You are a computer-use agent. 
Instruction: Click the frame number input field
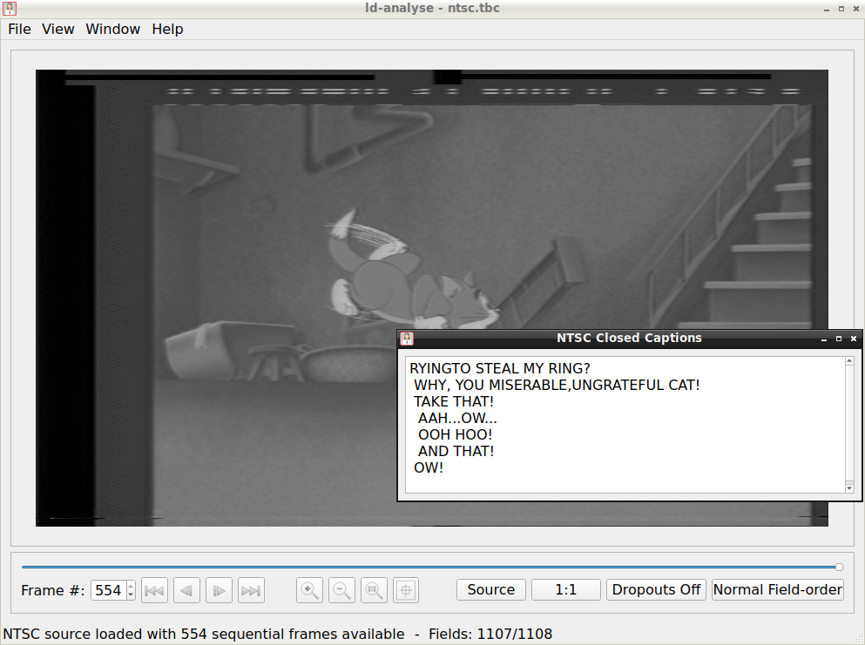109,590
